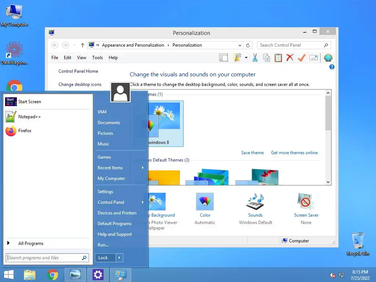This screenshot has height=282, width=376.
Task: Click the Windows Start button on taskbar
Action: [9, 275]
